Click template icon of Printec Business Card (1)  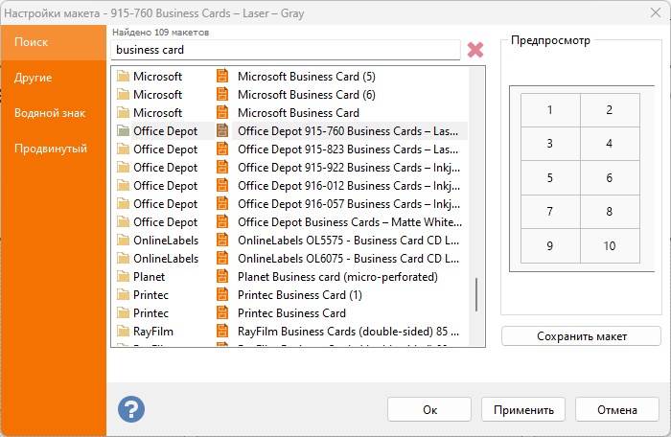tap(222, 294)
